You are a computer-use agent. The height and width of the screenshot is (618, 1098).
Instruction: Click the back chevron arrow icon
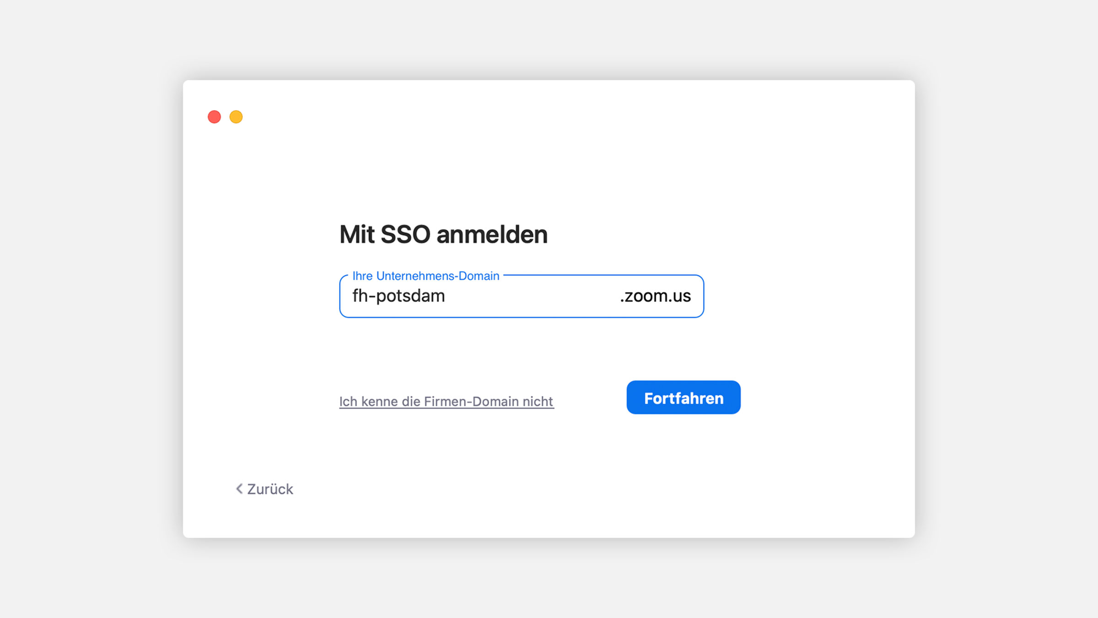point(239,489)
